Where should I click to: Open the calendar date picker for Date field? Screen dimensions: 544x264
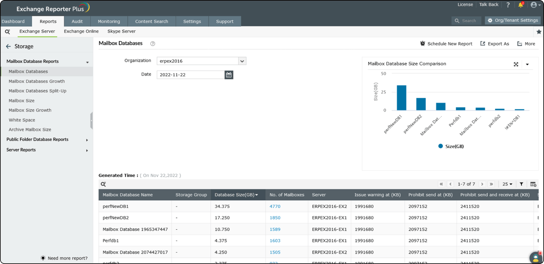[228, 75]
